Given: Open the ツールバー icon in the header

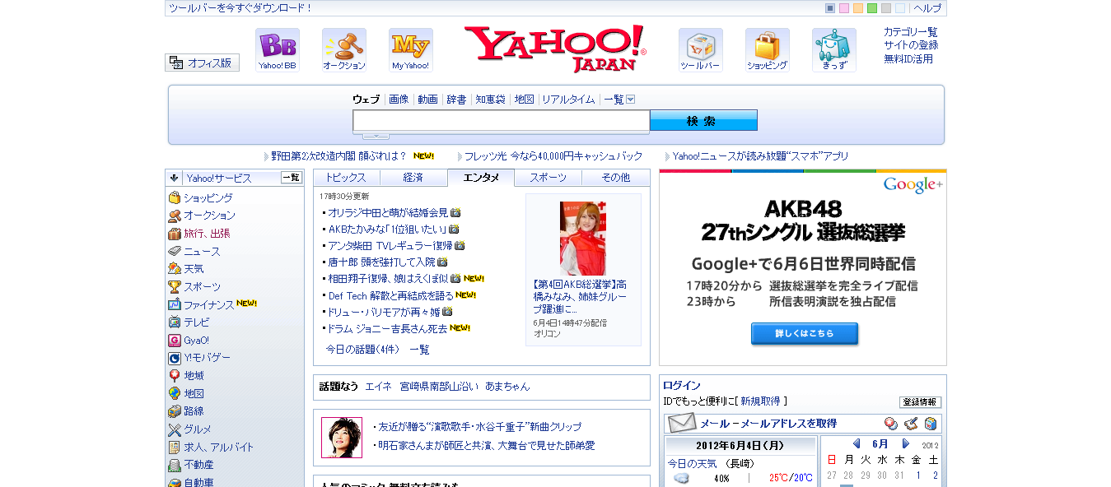Looking at the screenshot, I should (x=701, y=50).
